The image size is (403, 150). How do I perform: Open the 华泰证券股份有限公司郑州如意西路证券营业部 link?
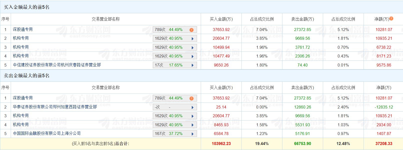click(55, 107)
